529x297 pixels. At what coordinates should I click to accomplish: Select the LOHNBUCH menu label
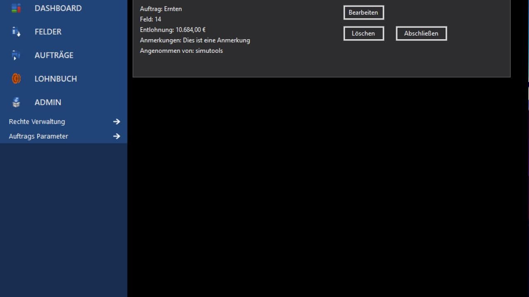click(55, 79)
